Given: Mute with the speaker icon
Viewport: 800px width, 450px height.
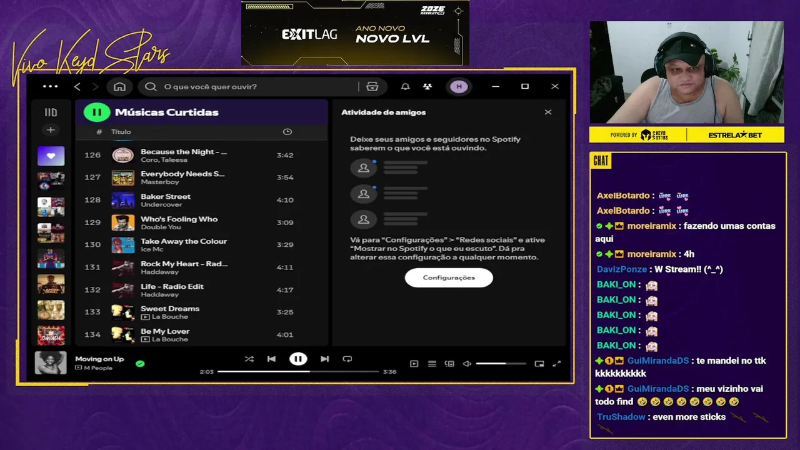Looking at the screenshot, I should (467, 364).
